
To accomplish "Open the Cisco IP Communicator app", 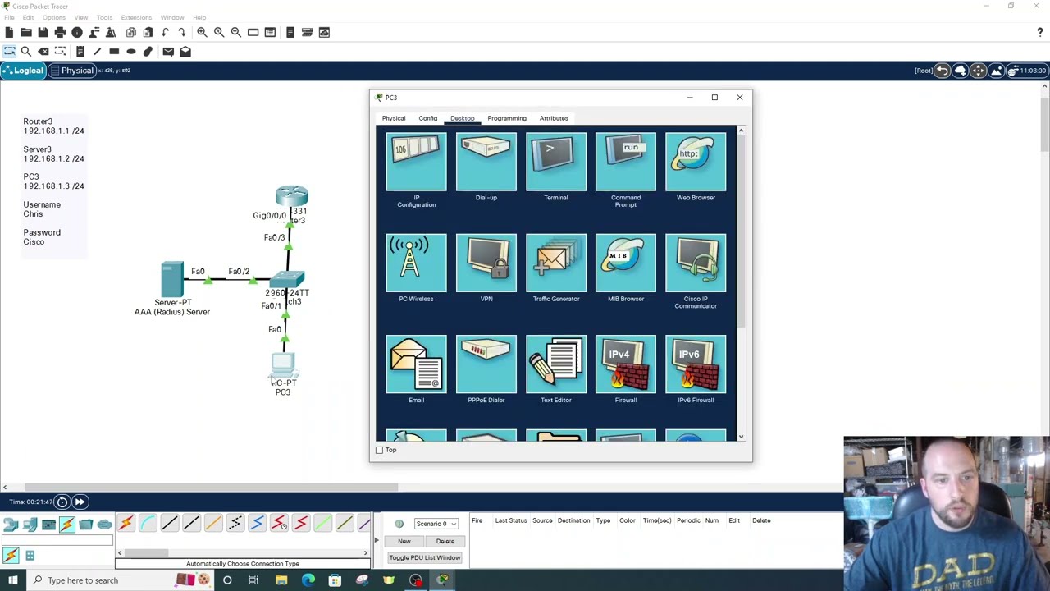I will (x=696, y=263).
